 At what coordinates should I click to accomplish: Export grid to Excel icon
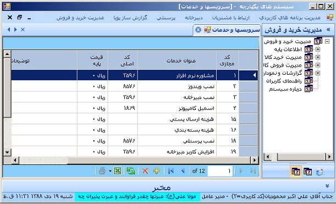coord(118,171)
